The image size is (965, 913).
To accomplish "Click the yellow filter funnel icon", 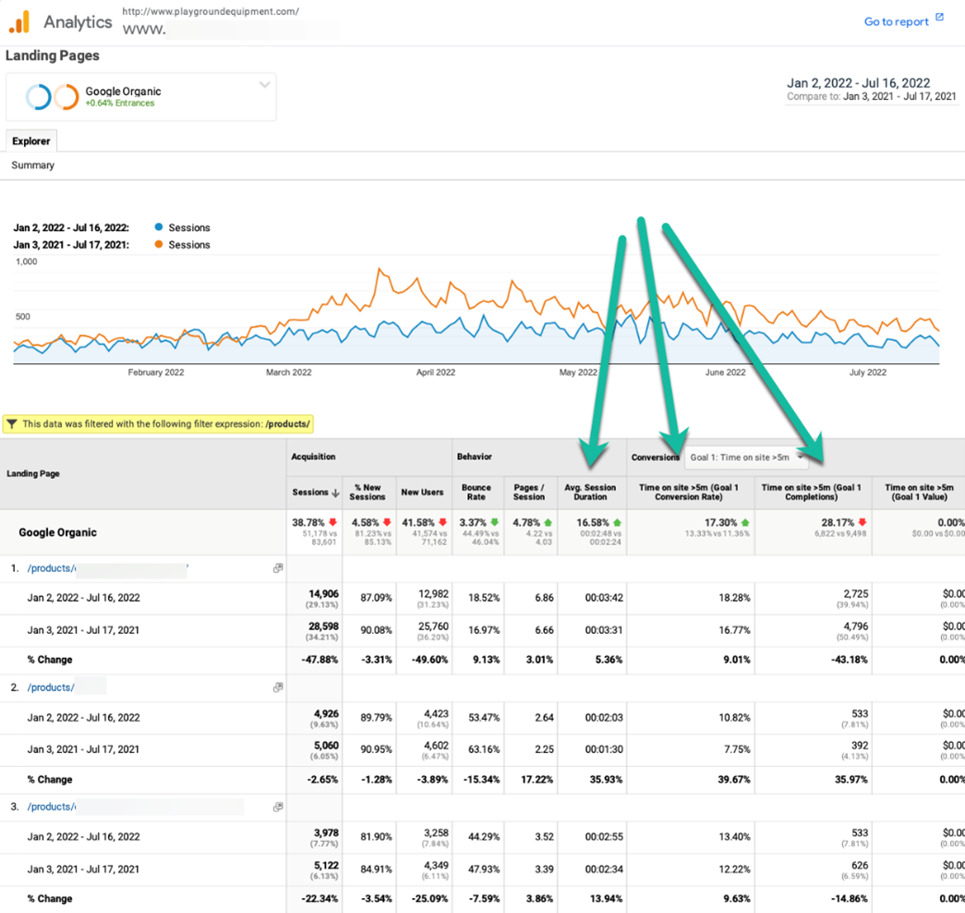I will click(11, 424).
